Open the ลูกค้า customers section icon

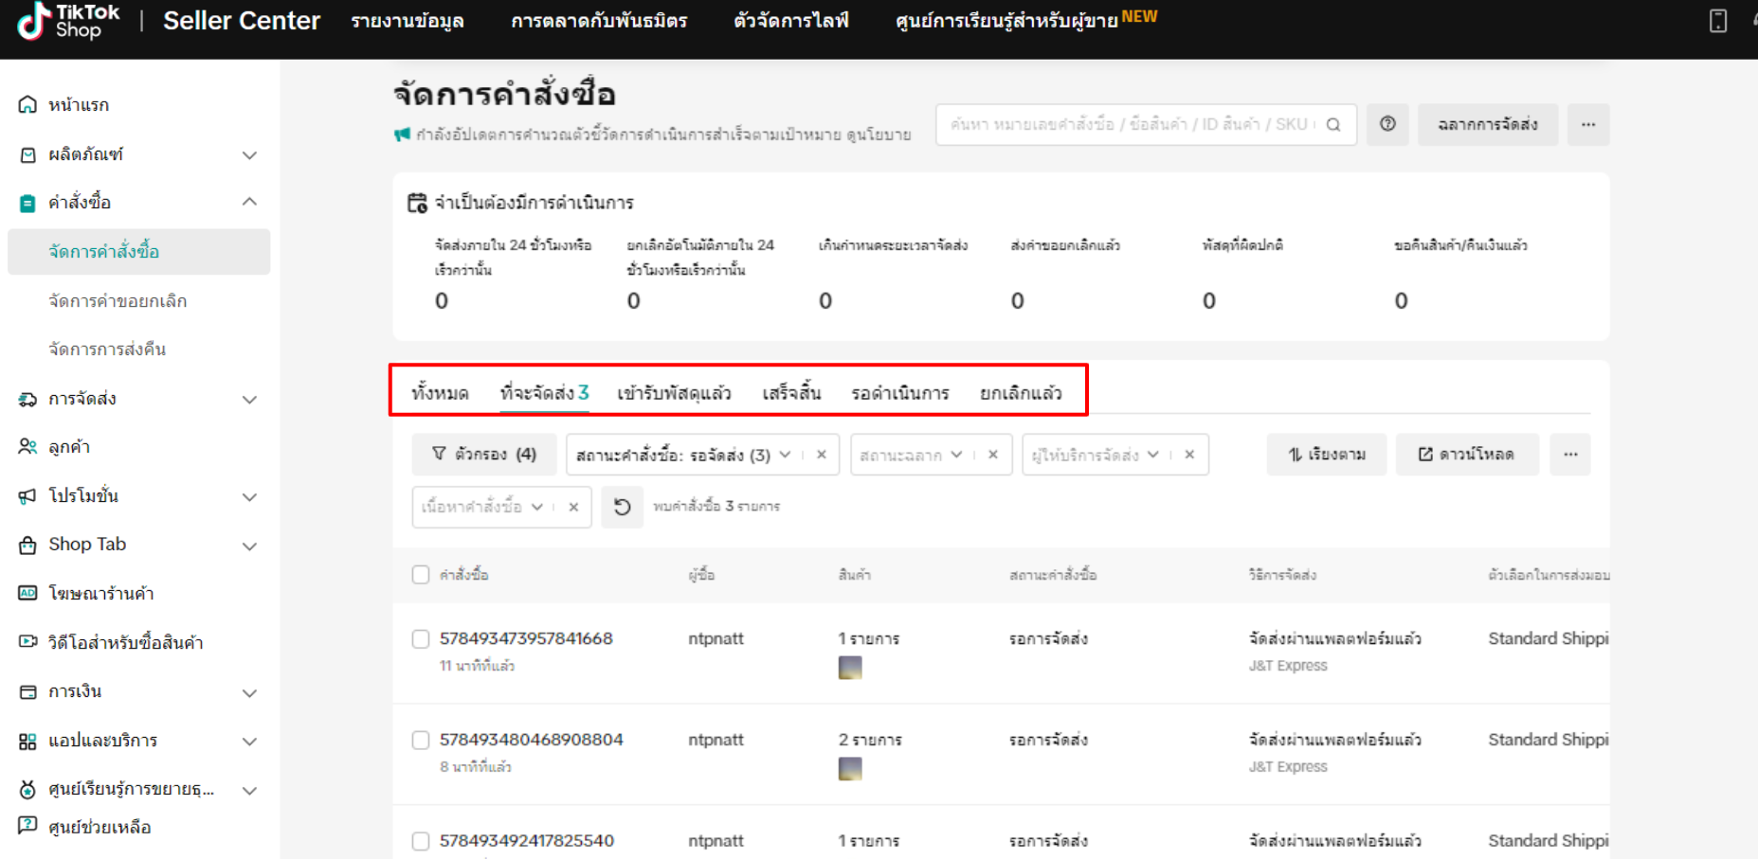pyautogui.click(x=27, y=447)
